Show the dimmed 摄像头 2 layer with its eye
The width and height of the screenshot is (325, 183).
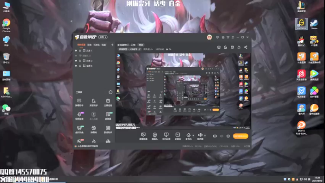(x=76, y=56)
